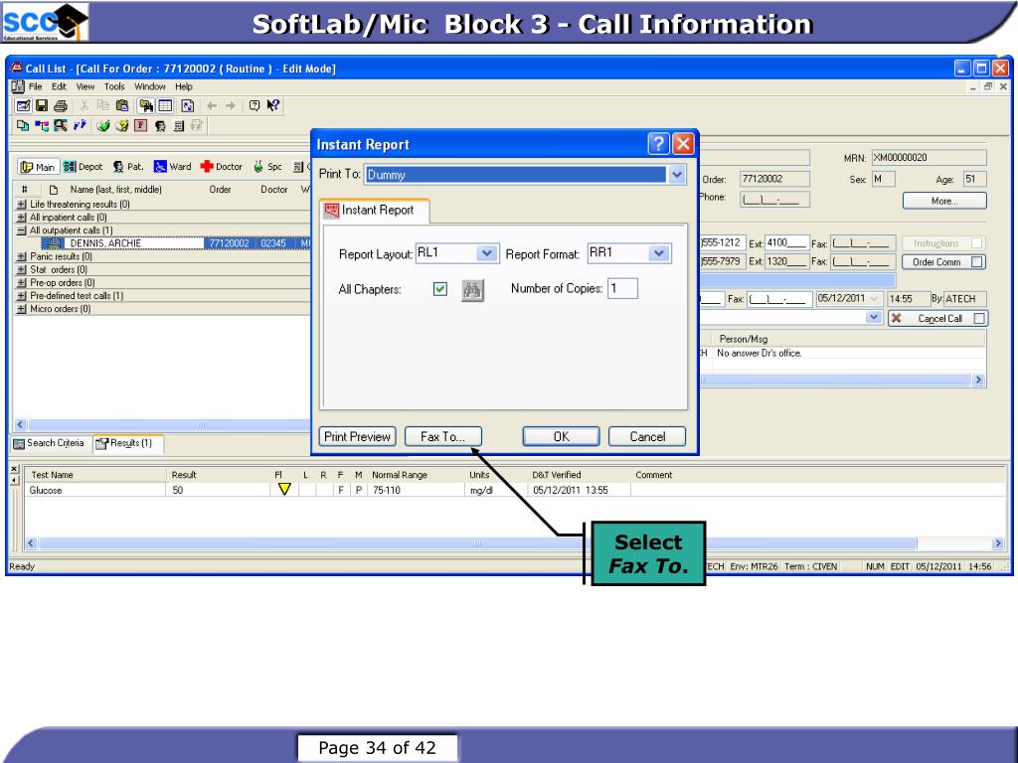Click the magnifier search icon in second toolbar
The height and width of the screenshot is (763, 1018).
click(x=61, y=125)
